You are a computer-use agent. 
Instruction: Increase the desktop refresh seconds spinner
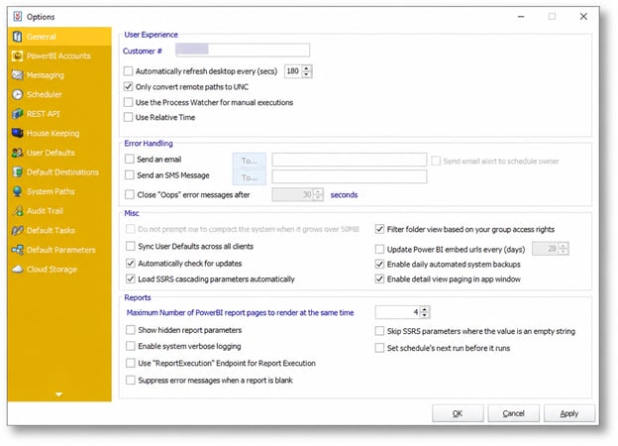pos(307,68)
